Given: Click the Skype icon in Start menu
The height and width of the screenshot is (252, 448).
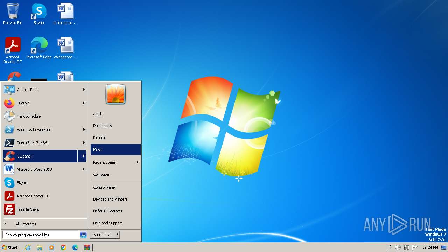Looking at the screenshot, I should (9, 183).
